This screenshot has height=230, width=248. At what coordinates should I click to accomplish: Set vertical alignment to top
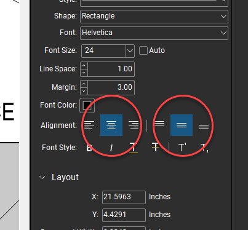159,124
